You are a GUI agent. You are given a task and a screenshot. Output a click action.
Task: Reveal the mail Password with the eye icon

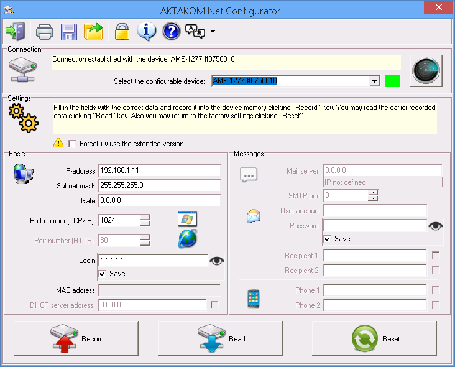436,226
